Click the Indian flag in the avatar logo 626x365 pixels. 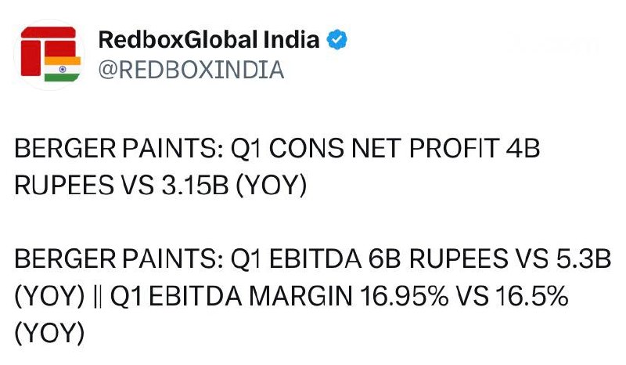pyautogui.click(x=63, y=69)
